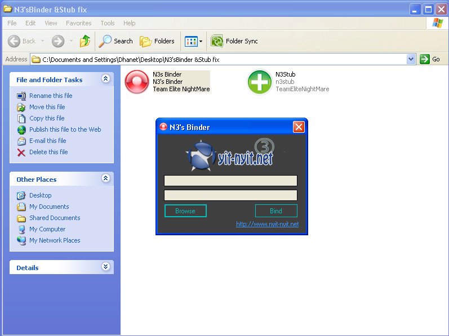Toggle the Folders pane
The width and height of the screenshot is (449, 336).
(x=157, y=41)
